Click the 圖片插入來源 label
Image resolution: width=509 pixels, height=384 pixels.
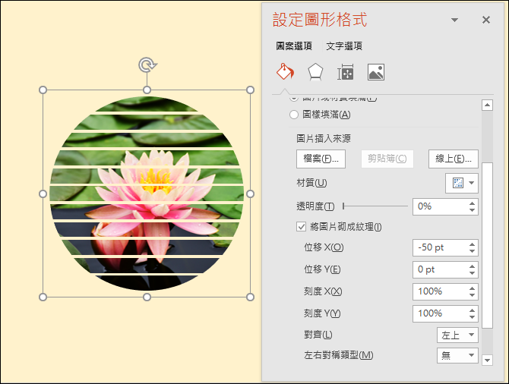click(x=324, y=139)
